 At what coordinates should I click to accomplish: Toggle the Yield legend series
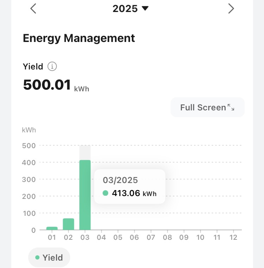pos(49,258)
